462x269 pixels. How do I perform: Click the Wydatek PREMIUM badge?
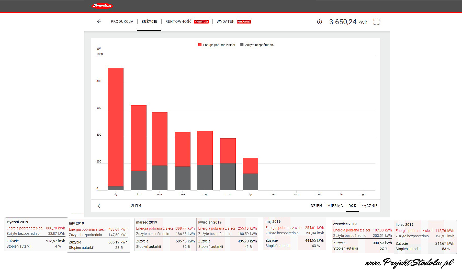[x=244, y=22]
